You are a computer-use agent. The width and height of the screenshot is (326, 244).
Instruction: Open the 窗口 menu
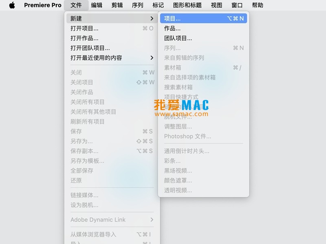tap(237, 5)
